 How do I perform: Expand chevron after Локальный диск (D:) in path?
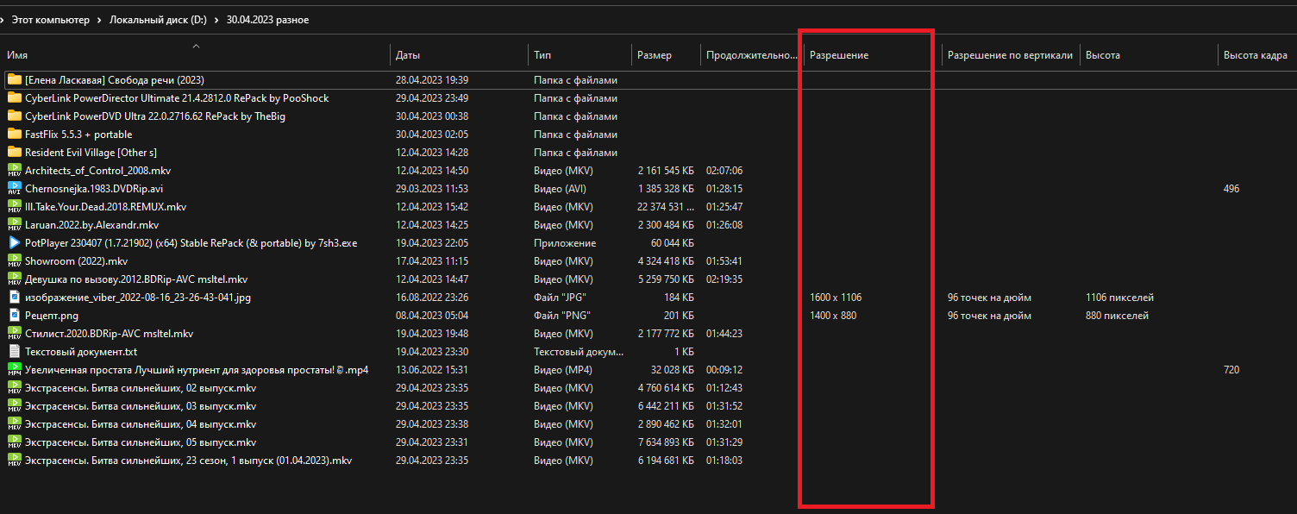(x=216, y=20)
